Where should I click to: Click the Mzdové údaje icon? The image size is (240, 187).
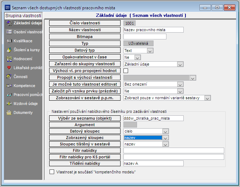tap(9, 104)
